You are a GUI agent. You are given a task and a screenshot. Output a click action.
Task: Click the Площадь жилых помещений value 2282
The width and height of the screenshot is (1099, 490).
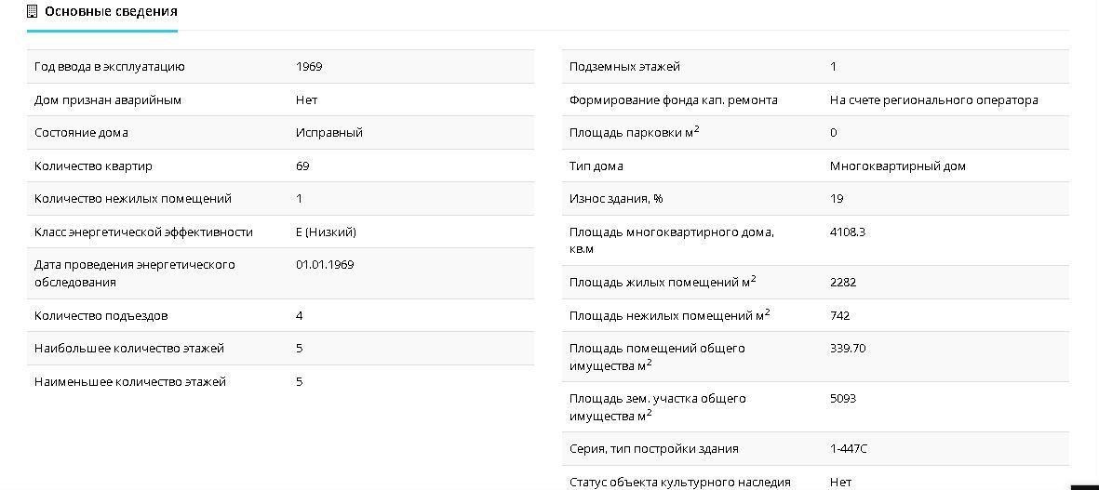click(842, 283)
